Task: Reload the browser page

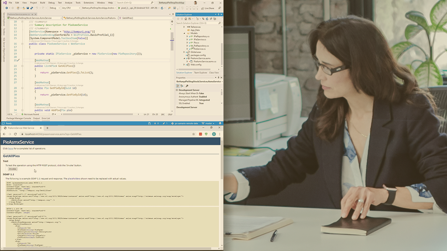Action: [x=15, y=134]
